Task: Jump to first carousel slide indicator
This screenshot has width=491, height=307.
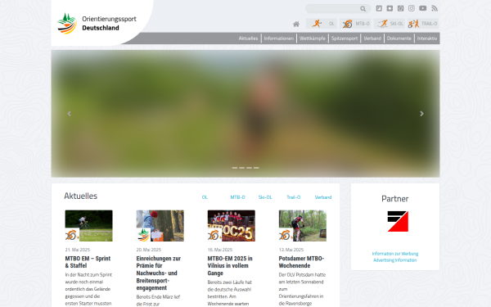Action: 235,168
